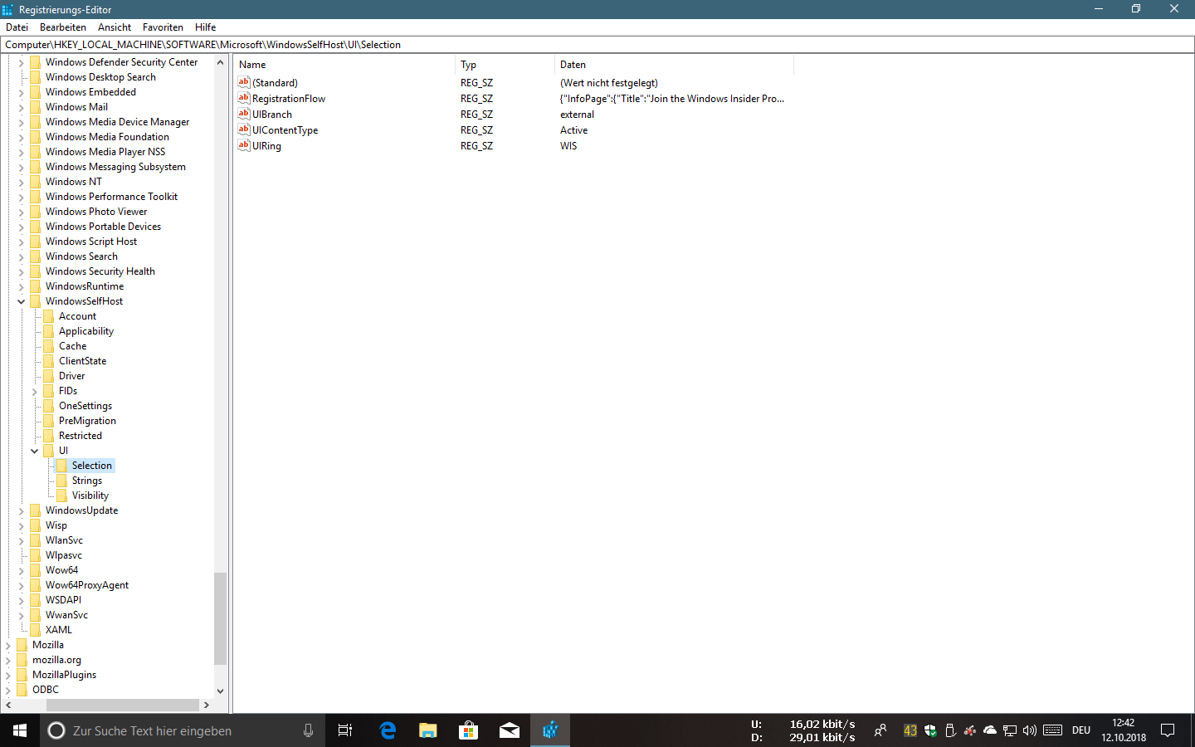This screenshot has height=747, width=1195.
Task: Open Microsoft Store from the taskbar
Action: (x=468, y=730)
